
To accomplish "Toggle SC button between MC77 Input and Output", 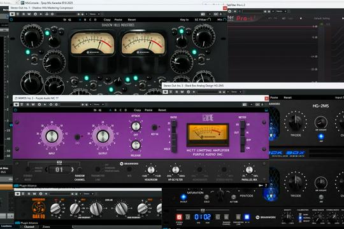I will pyautogui.click(x=77, y=137).
